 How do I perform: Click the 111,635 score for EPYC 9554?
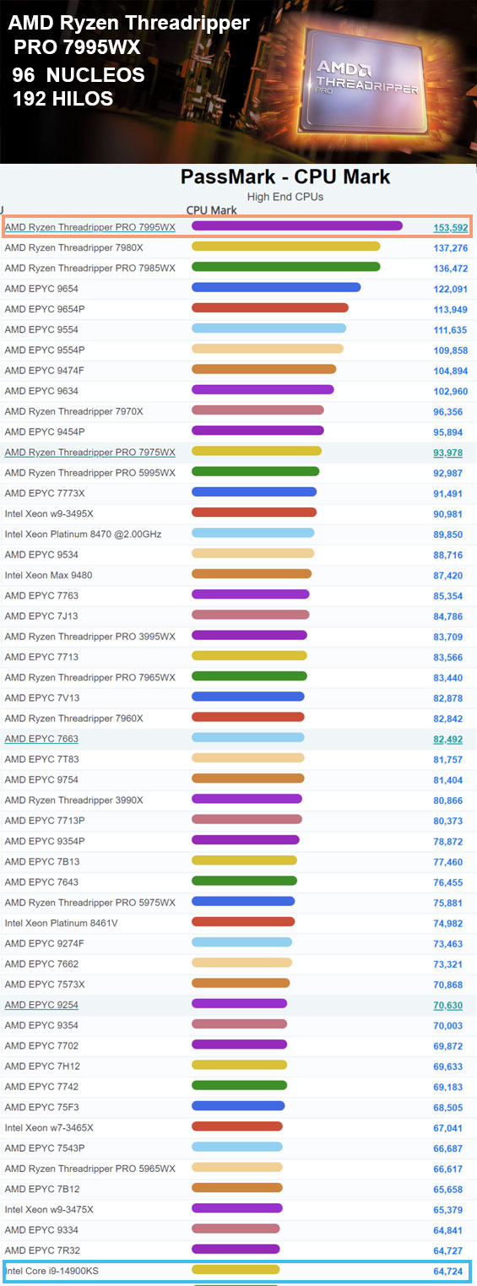pyautogui.click(x=450, y=330)
